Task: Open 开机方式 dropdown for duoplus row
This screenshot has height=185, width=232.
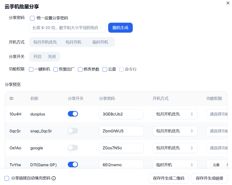Action: click(x=175, y=114)
